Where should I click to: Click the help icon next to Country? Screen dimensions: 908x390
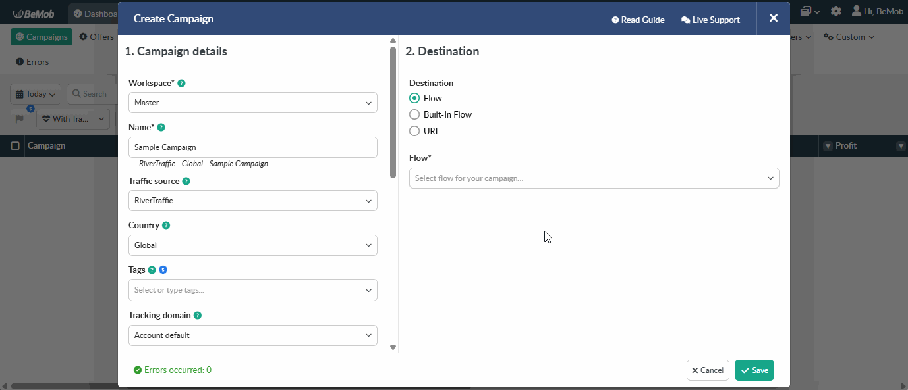tap(166, 226)
